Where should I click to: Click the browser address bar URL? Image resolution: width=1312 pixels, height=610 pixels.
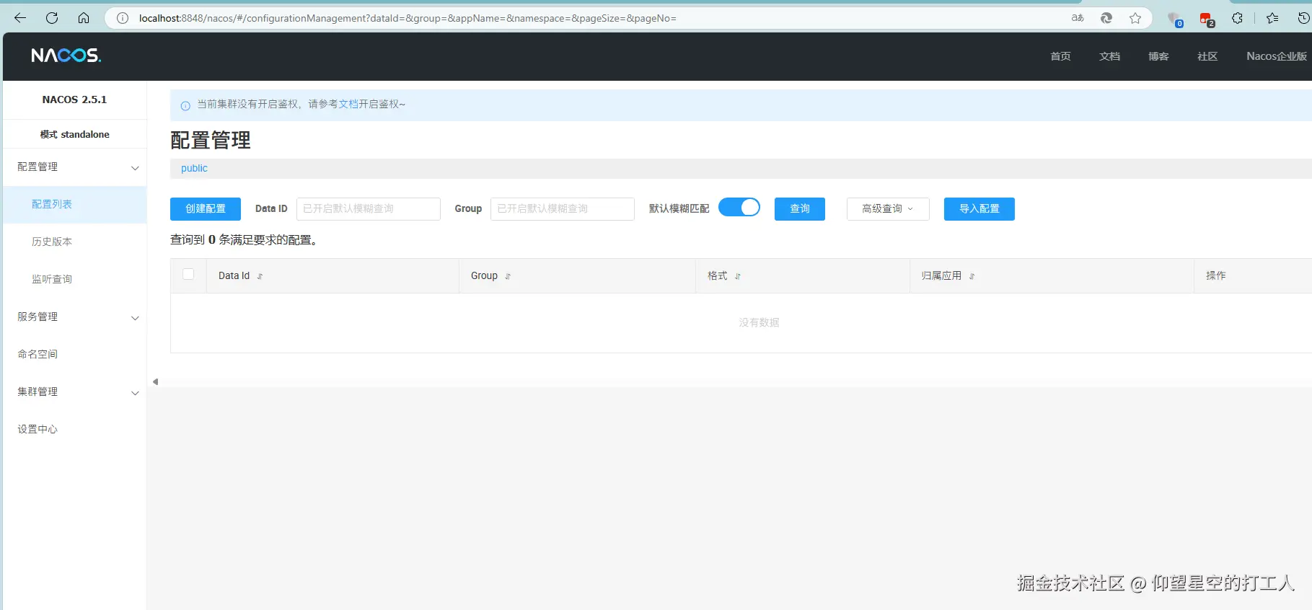coord(408,18)
